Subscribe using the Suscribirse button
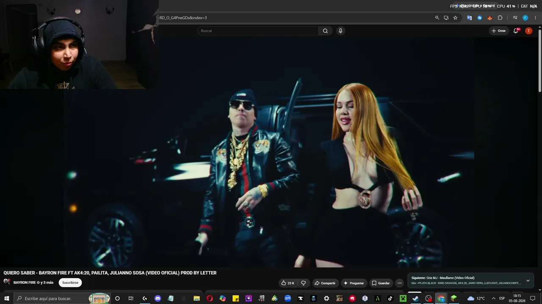The image size is (542, 304). tap(70, 282)
